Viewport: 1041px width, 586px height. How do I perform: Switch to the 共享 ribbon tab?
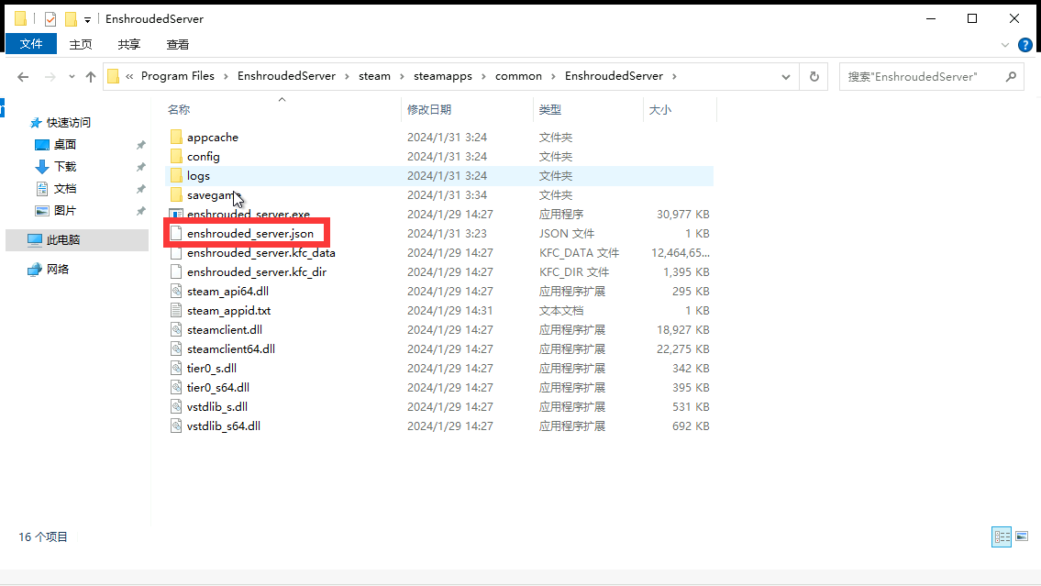pos(128,44)
